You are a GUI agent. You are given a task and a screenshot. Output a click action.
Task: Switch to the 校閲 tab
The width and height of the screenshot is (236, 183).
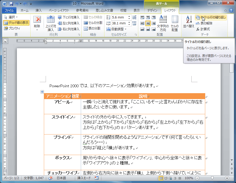click(123, 10)
